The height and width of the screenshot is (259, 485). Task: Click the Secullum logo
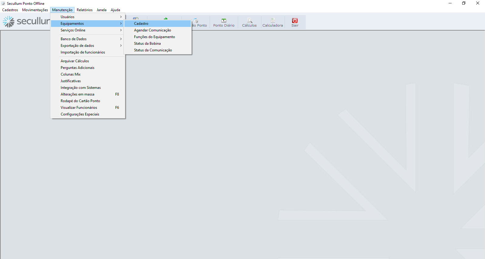point(26,21)
